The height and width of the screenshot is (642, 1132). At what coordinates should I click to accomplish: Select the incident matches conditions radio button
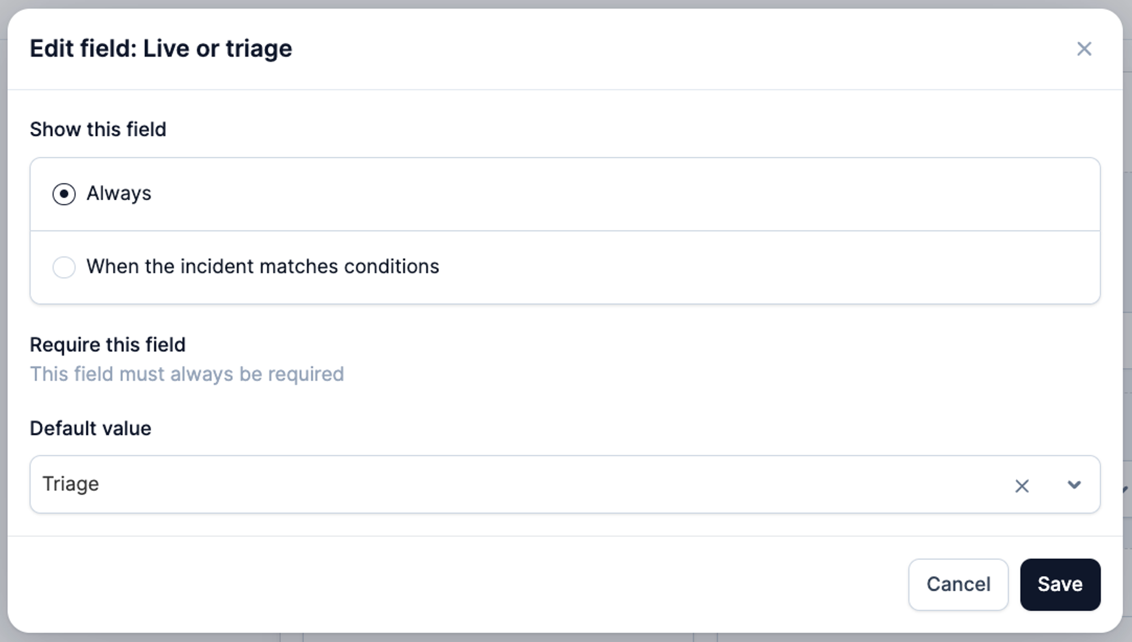click(x=64, y=267)
